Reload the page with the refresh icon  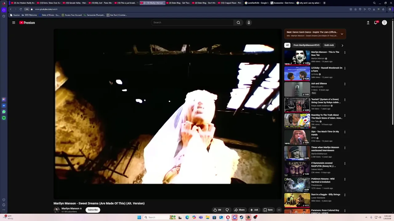click(x=21, y=9)
